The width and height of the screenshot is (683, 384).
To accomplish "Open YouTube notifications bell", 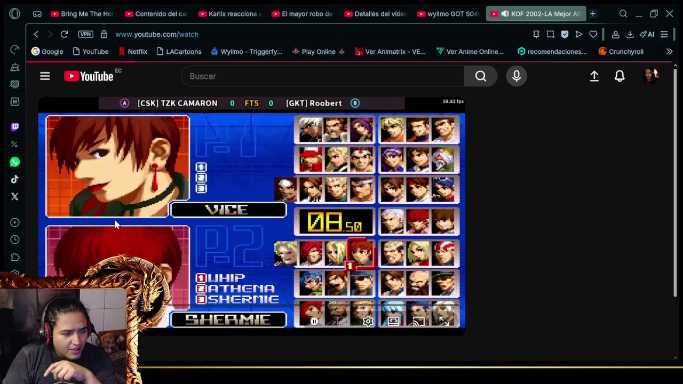I will pyautogui.click(x=620, y=76).
